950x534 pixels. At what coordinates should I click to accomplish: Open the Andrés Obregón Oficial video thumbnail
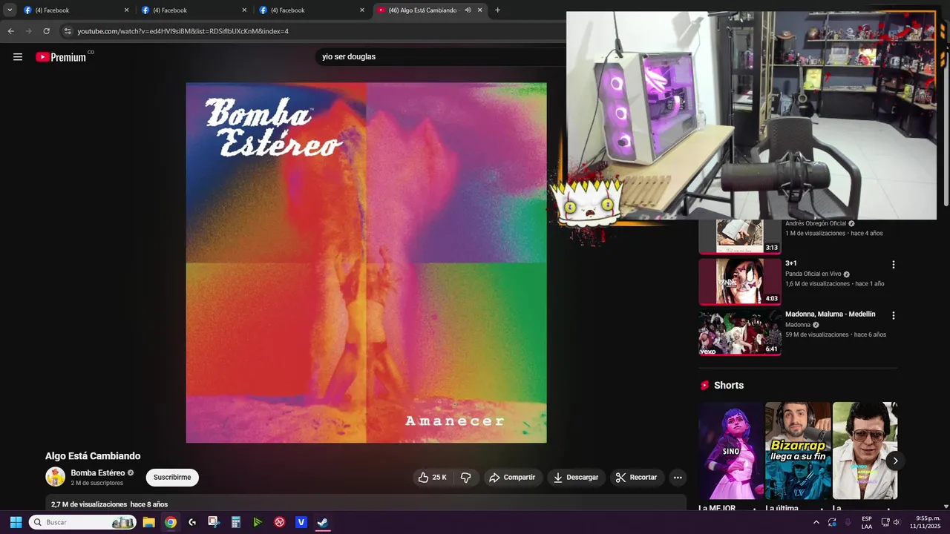pos(740,237)
